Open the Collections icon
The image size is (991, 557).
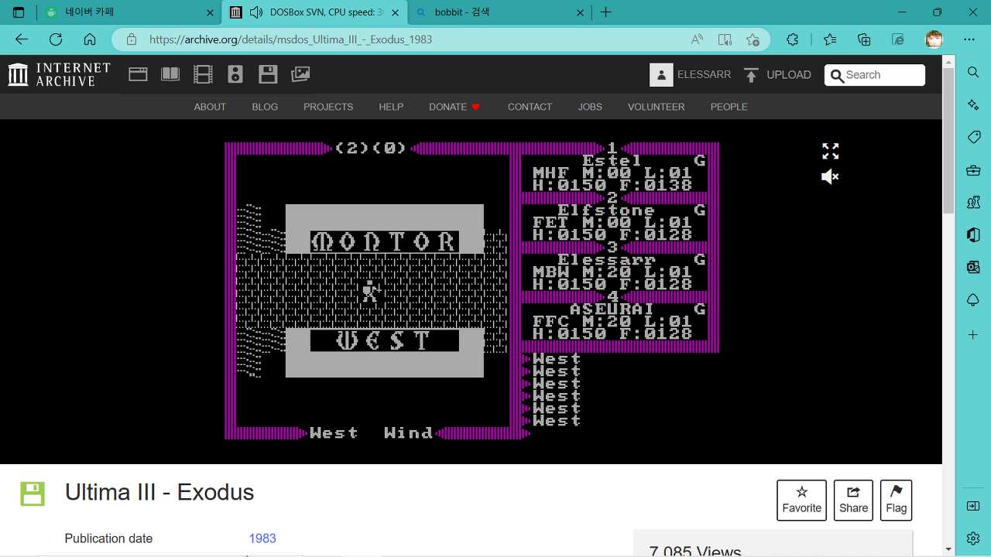pos(864,39)
